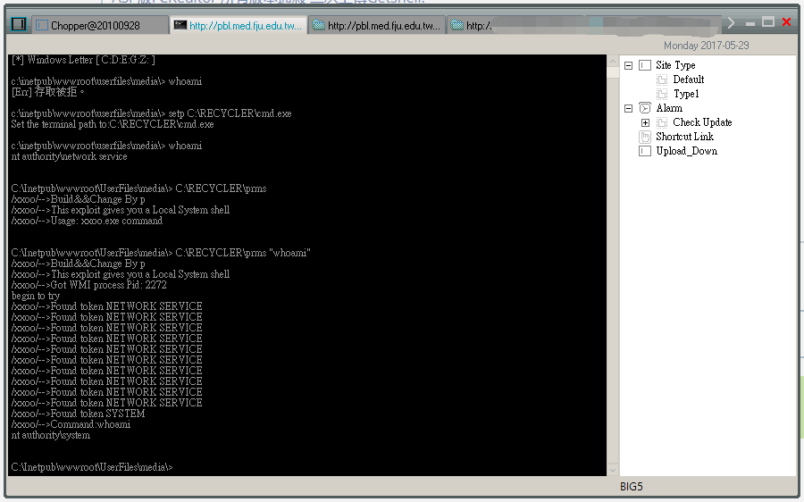Viewport: 804px width, 502px height.
Task: Click the panel toggle icon left of the tabs
Action: point(19,24)
